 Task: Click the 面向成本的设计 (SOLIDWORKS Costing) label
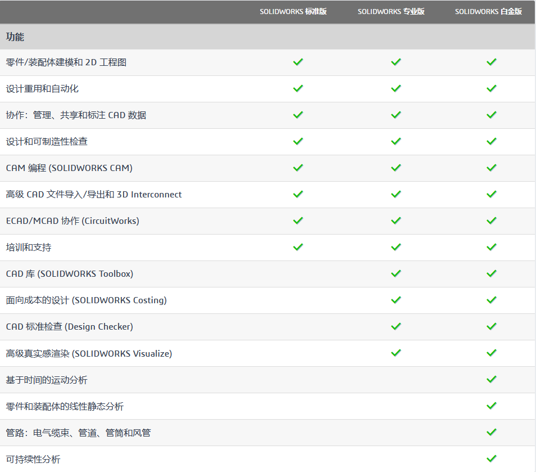[86, 300]
